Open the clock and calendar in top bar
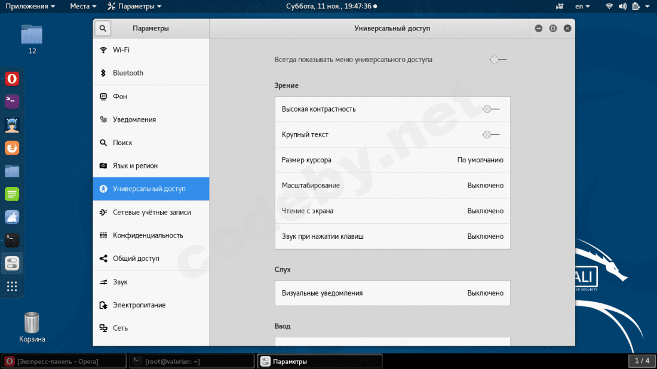 pyautogui.click(x=331, y=7)
